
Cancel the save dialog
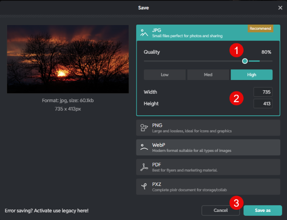[221, 210]
